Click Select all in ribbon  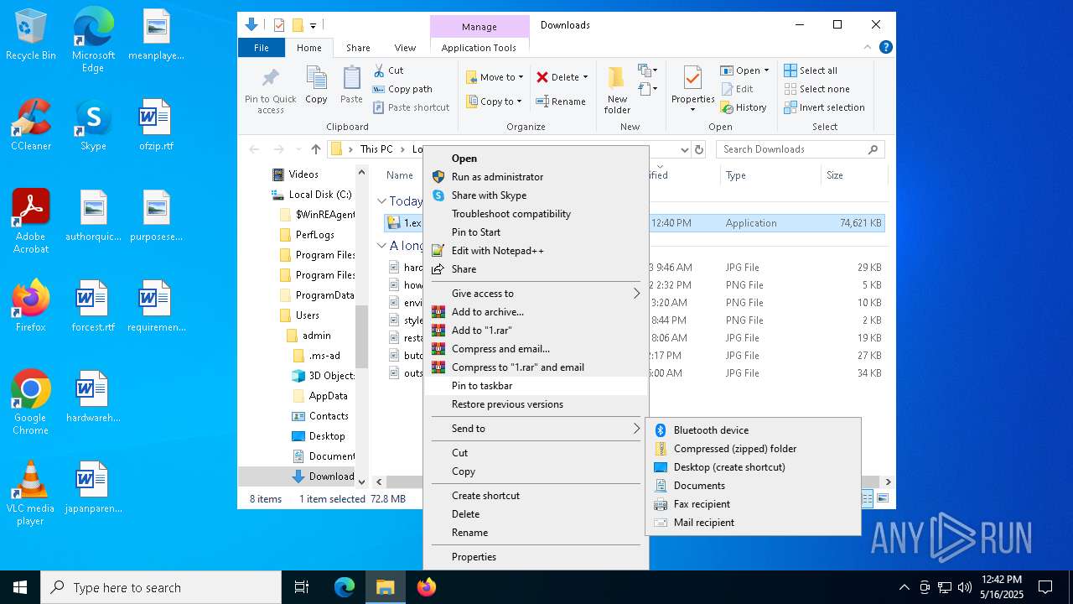[x=811, y=70]
